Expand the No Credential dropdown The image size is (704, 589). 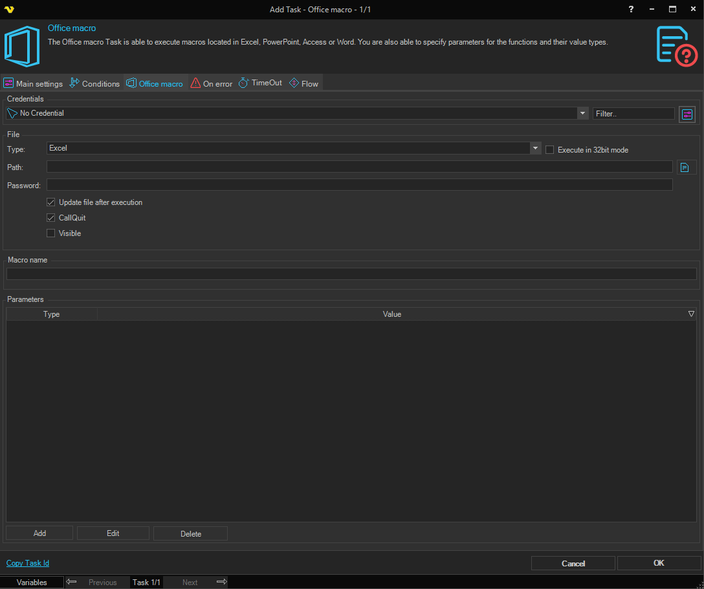coord(582,113)
